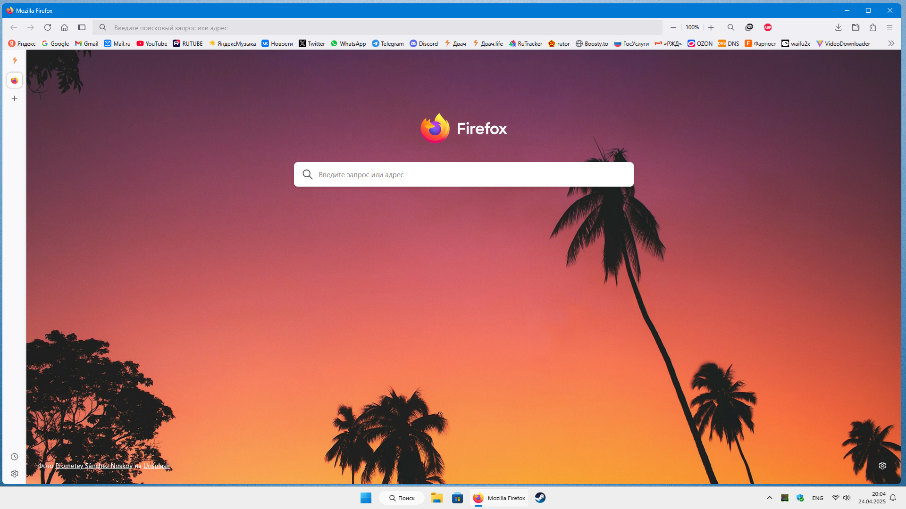Expand the system tray hidden icons arrow

[770, 498]
